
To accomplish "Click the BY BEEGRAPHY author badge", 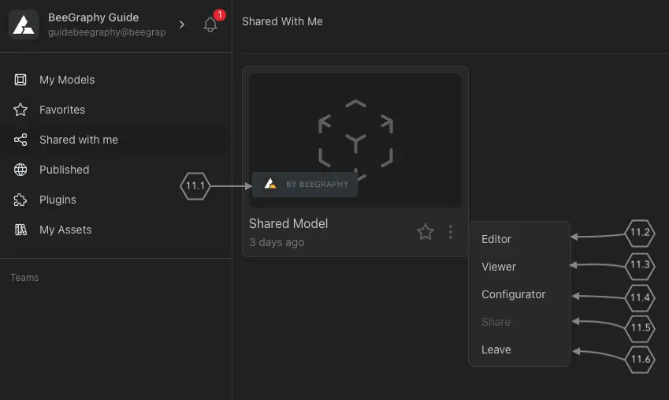I will (305, 184).
